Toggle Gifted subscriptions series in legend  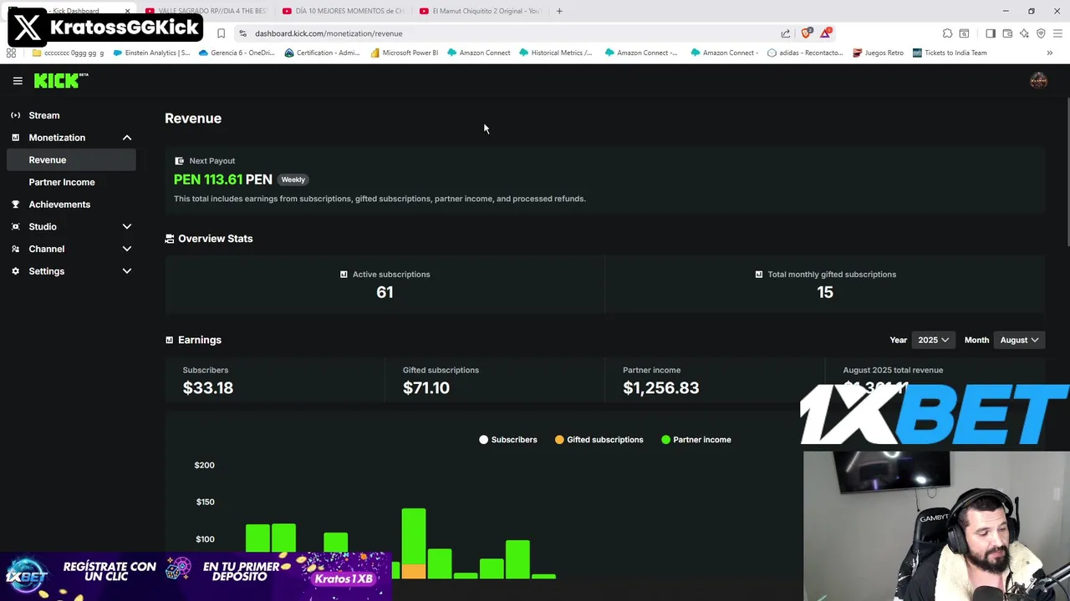coord(599,440)
